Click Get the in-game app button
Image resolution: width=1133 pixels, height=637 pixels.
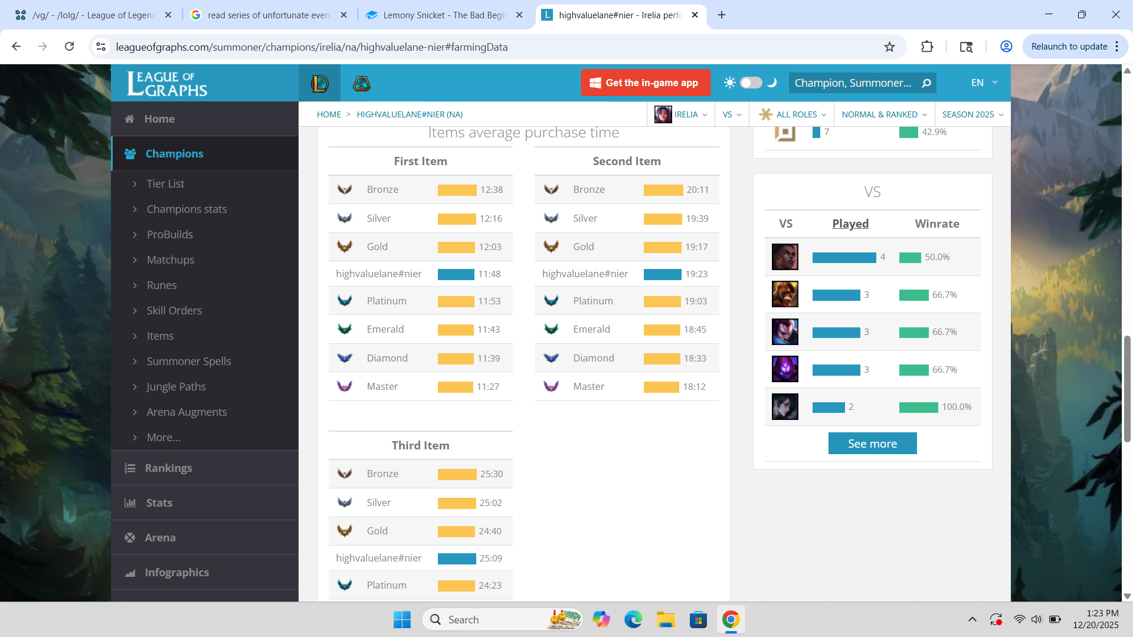click(645, 83)
